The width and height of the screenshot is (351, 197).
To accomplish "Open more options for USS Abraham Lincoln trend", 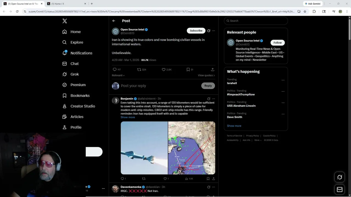I will pyautogui.click(x=283, y=103).
